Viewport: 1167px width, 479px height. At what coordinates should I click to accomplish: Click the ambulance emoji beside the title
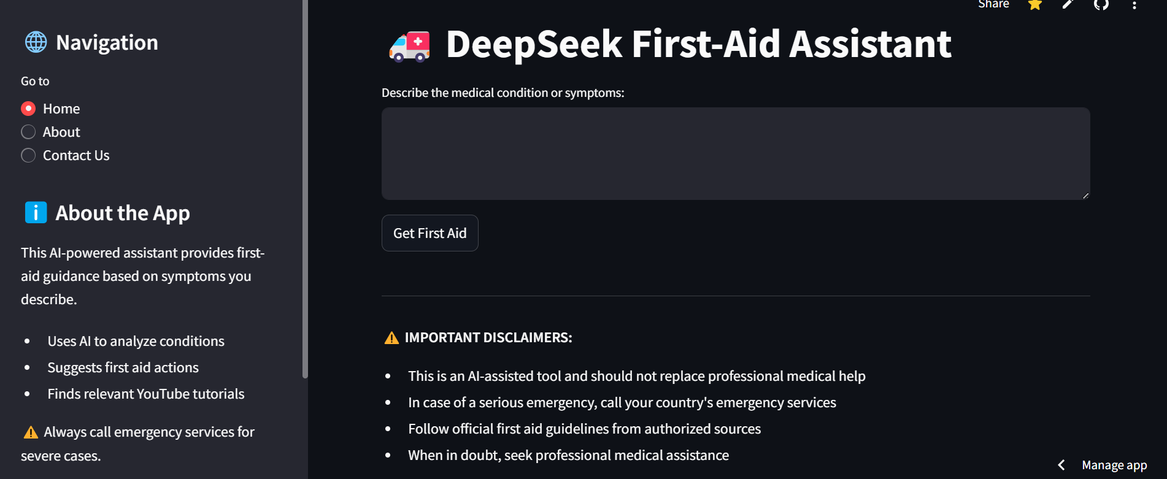[x=409, y=46]
